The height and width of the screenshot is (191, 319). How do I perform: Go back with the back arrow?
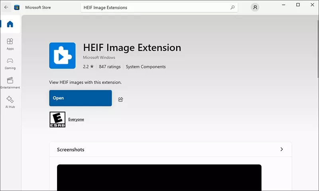coord(6,7)
